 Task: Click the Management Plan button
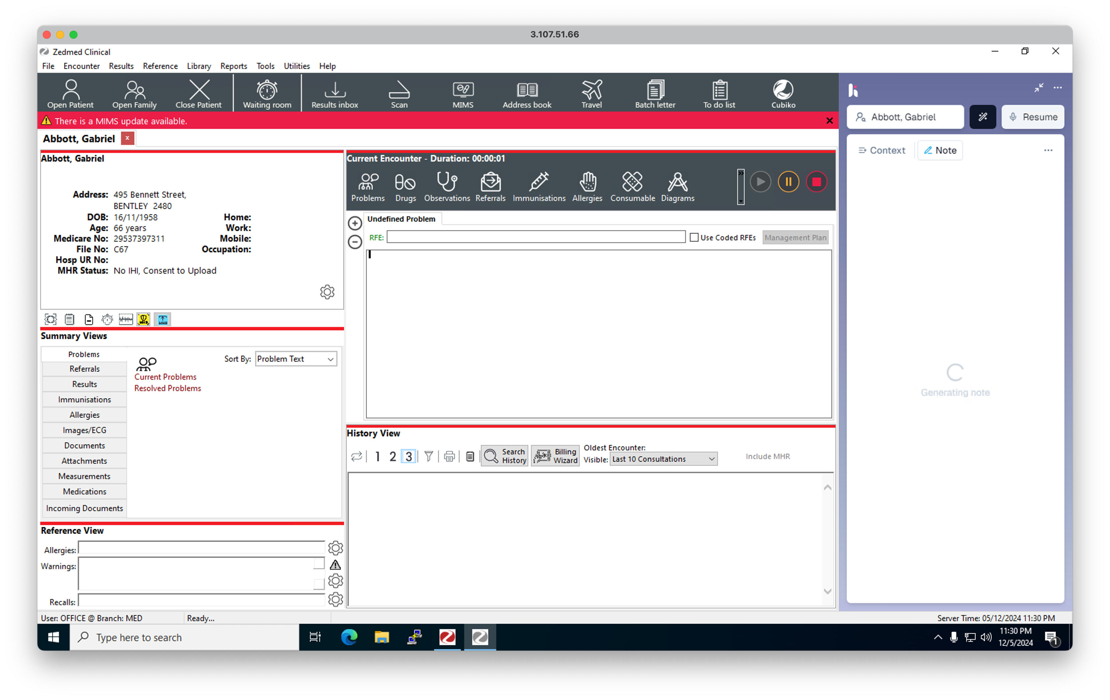point(795,238)
